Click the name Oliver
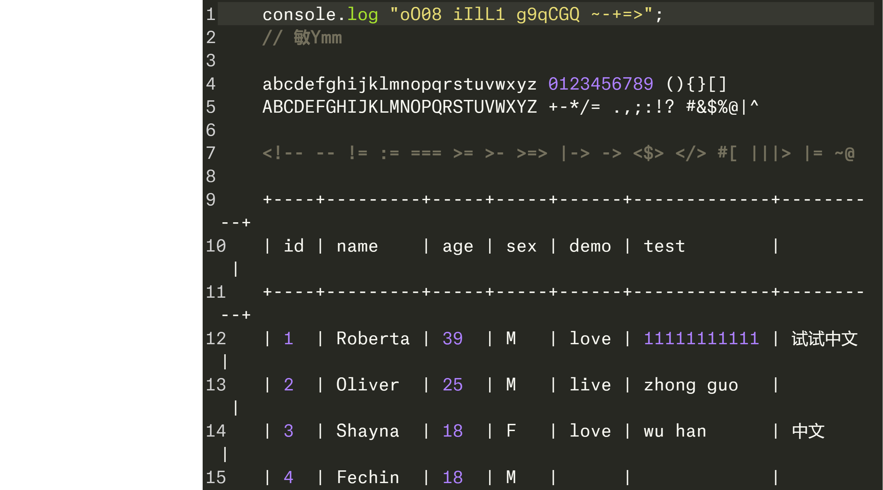 368,384
